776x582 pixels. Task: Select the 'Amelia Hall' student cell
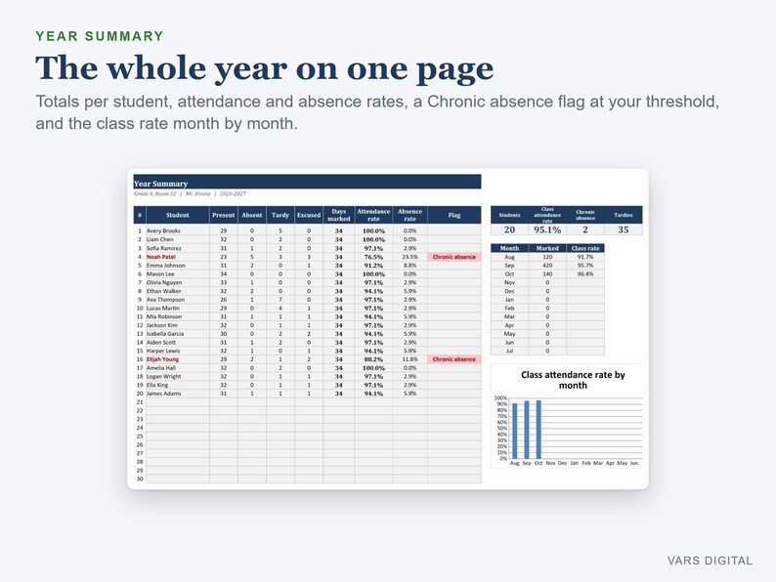178,368
